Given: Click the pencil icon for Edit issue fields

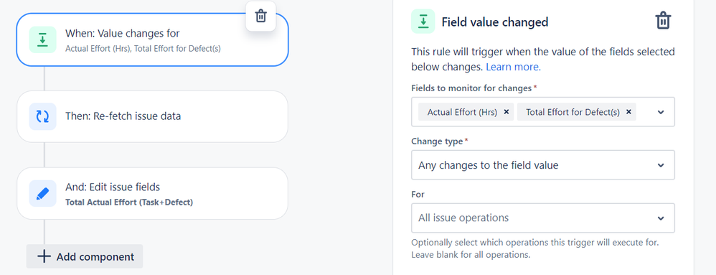Looking at the screenshot, I should click(x=43, y=193).
